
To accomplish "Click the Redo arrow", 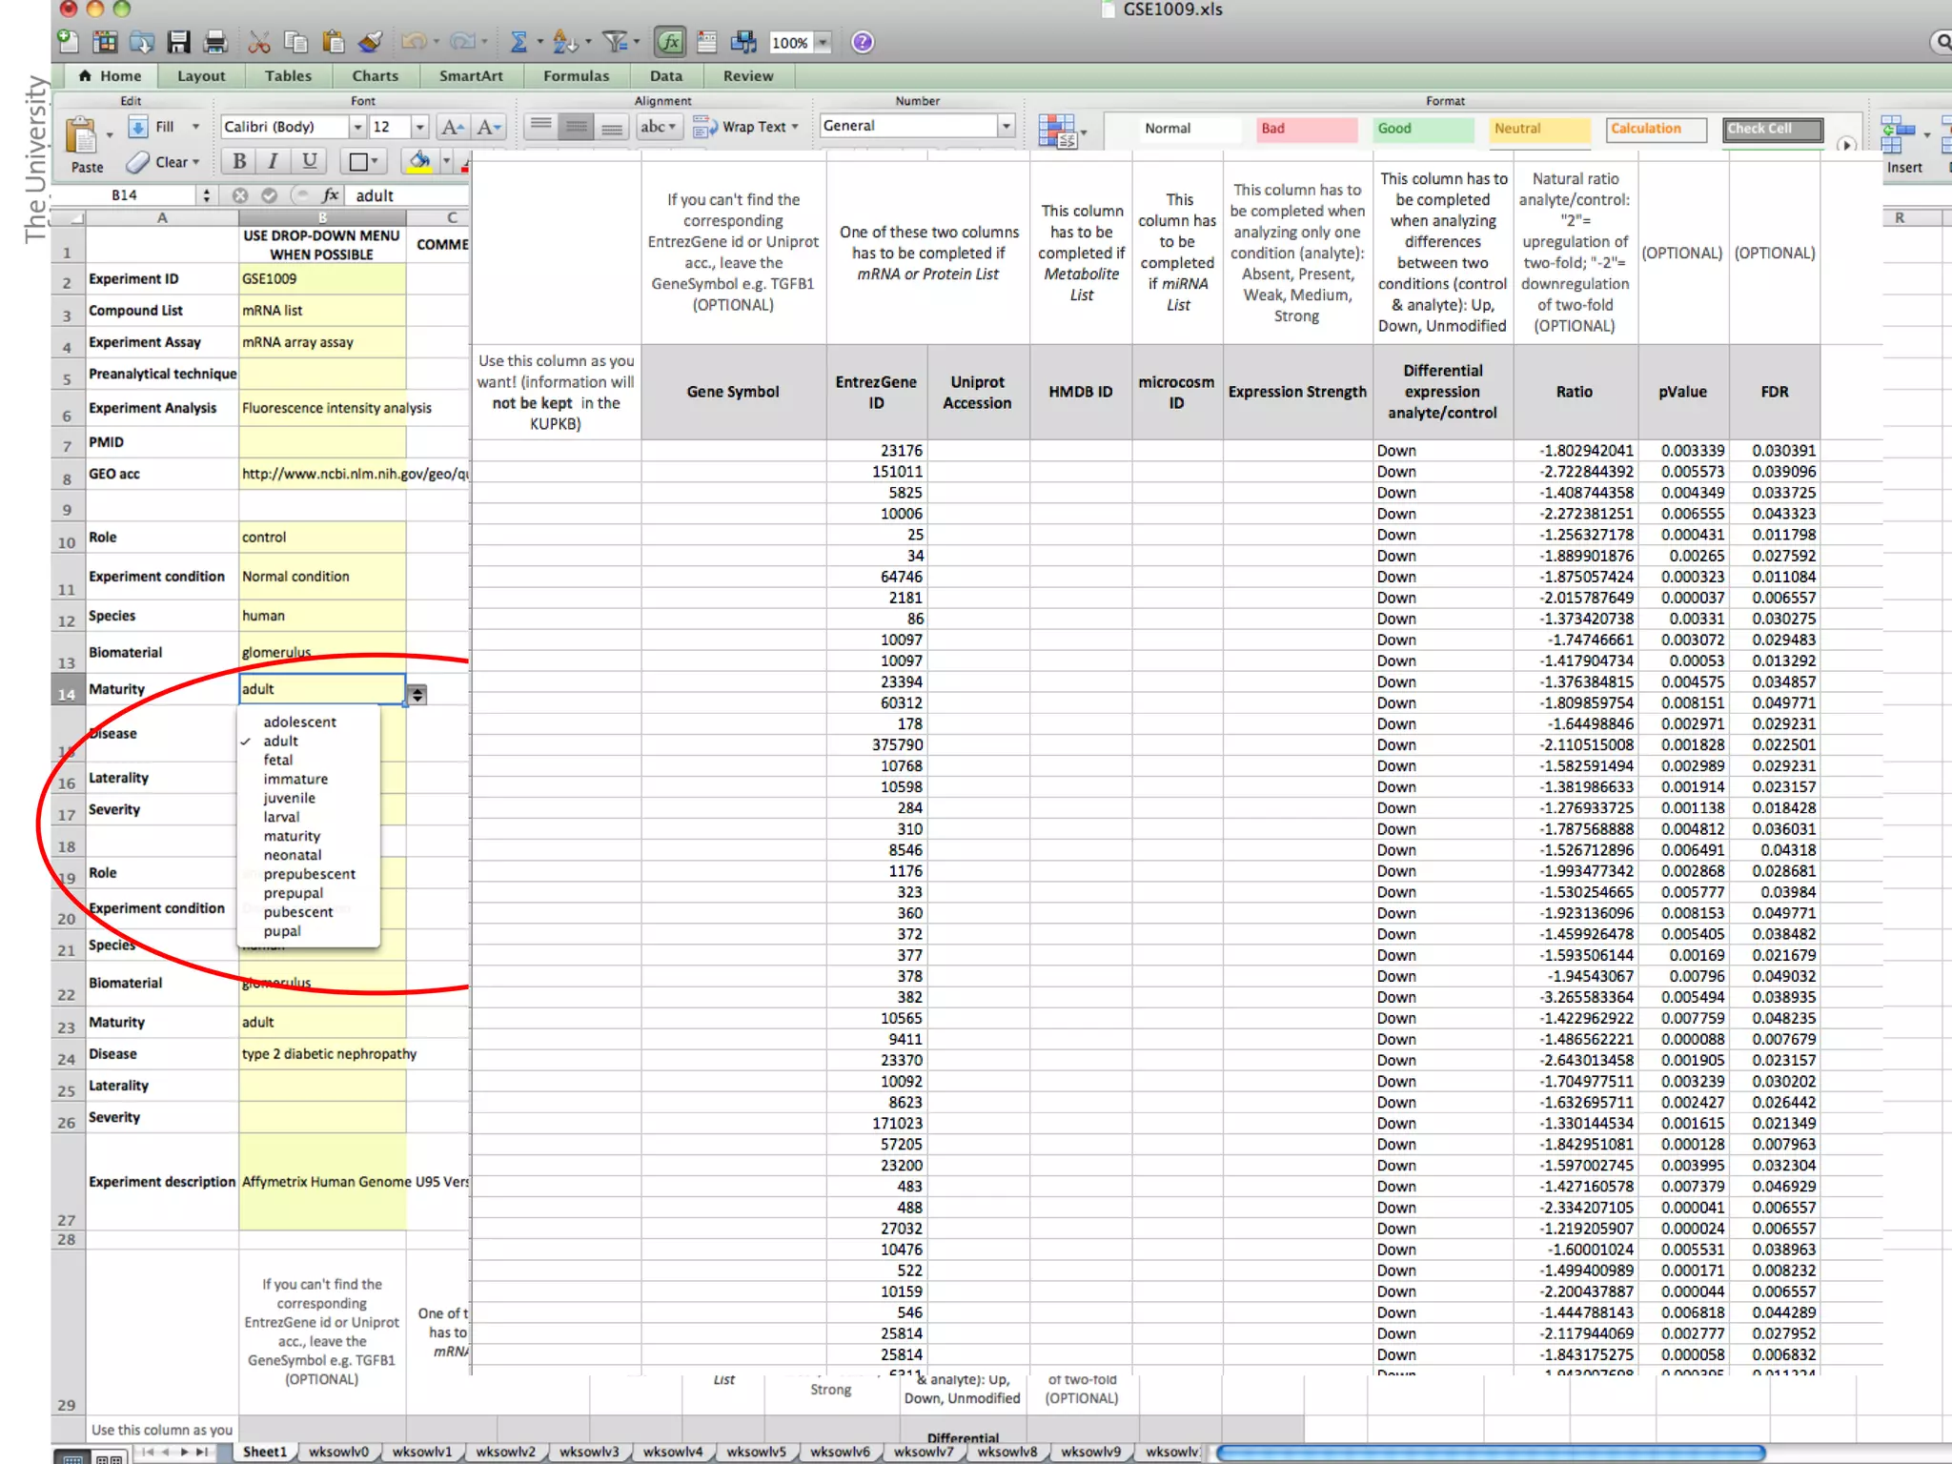I will [x=462, y=42].
